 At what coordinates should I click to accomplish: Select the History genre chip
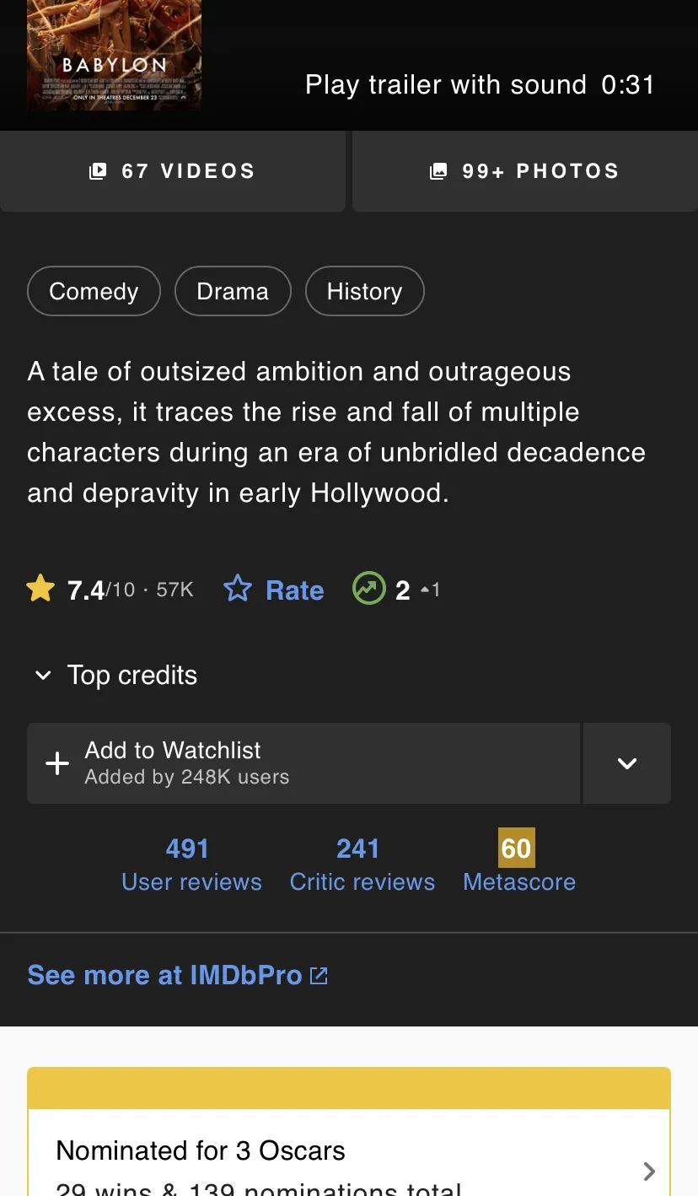[x=364, y=291]
